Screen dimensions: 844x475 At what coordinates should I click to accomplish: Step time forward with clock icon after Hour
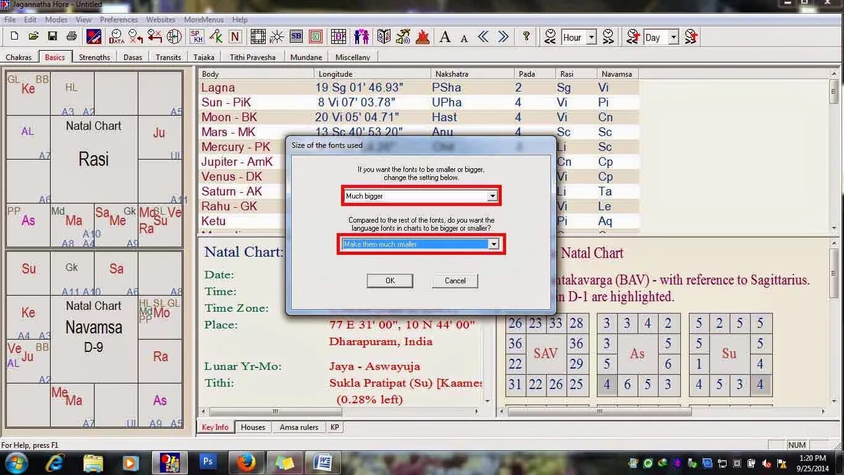pyautogui.click(x=608, y=36)
